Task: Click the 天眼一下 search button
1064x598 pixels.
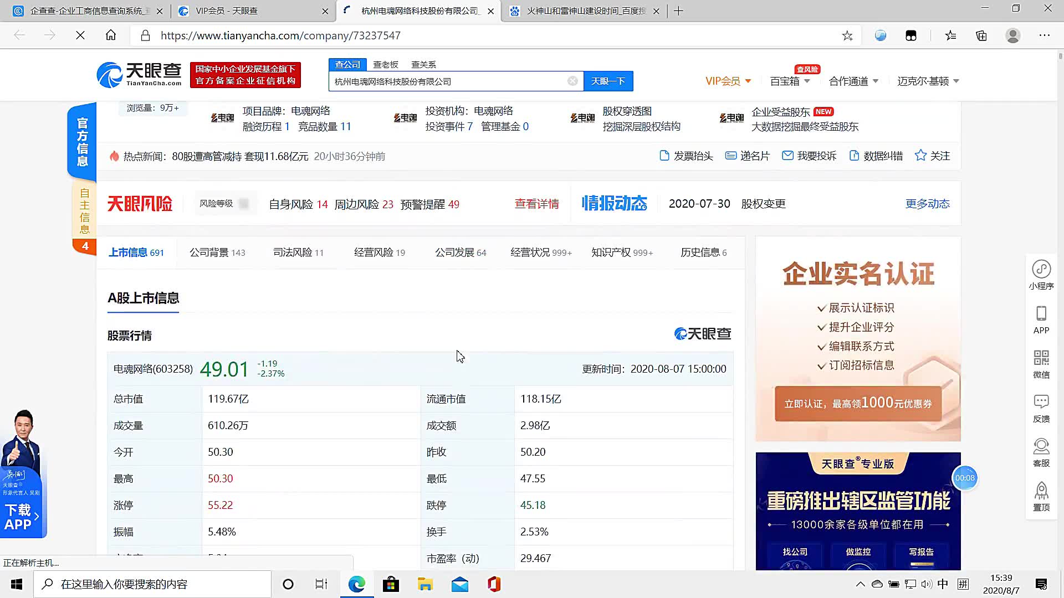Action: point(608,81)
